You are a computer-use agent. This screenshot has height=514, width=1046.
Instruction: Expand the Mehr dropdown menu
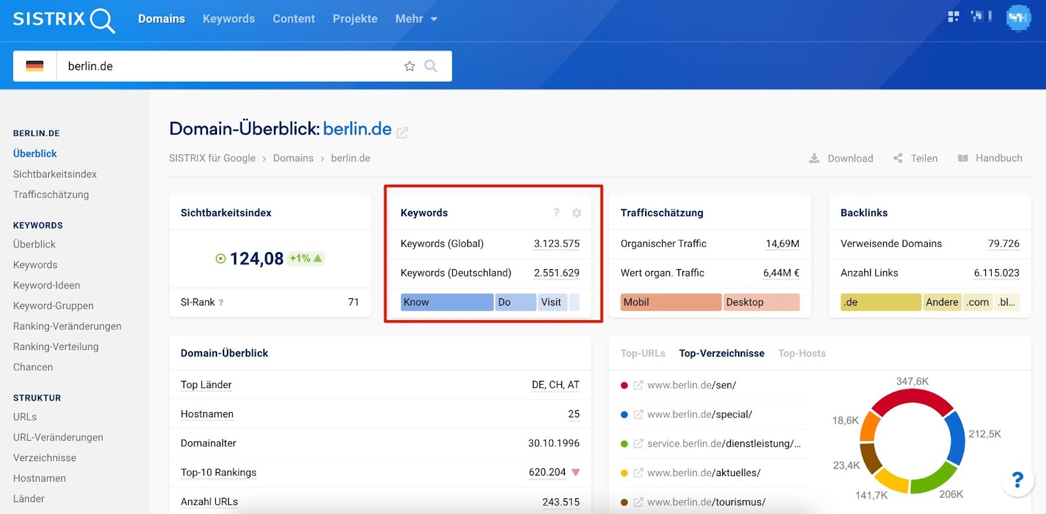pos(416,19)
